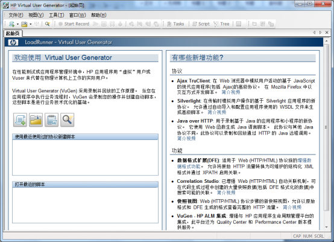Minimize the VuGen window
The height and width of the screenshot is (242, 334).
click(300, 4)
